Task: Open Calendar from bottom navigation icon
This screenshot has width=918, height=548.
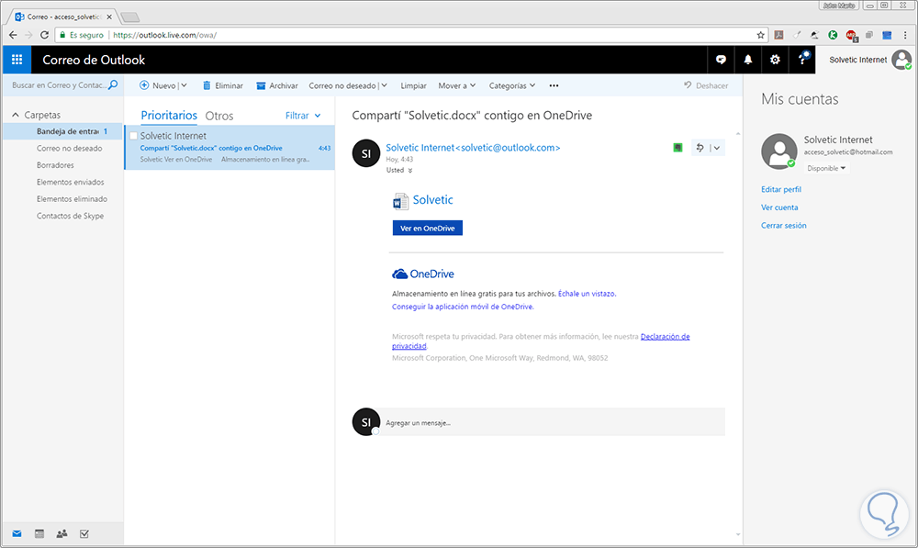Action: pos(39,533)
